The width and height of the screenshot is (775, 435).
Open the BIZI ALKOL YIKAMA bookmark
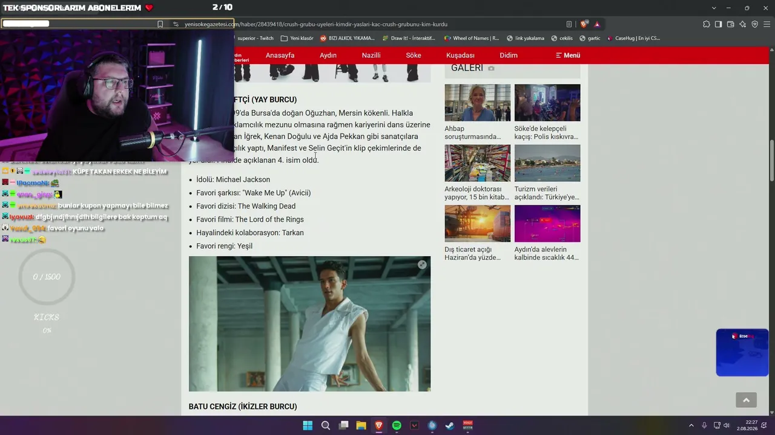348,38
